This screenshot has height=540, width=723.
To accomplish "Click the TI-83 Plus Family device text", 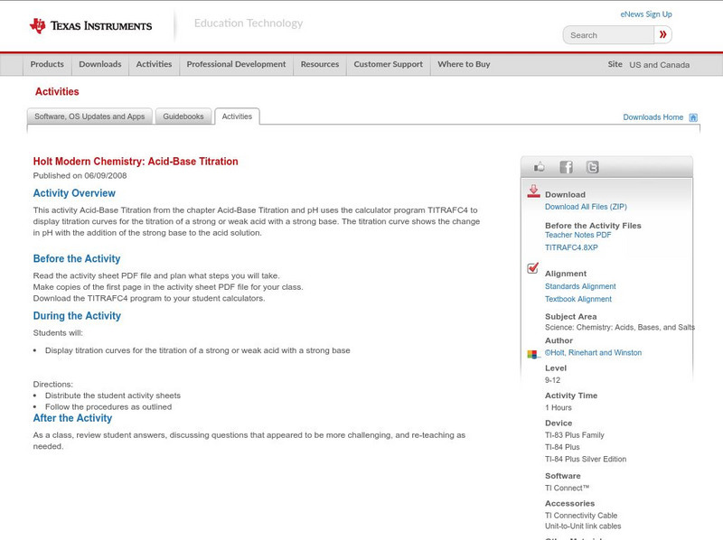I will 575,435.
